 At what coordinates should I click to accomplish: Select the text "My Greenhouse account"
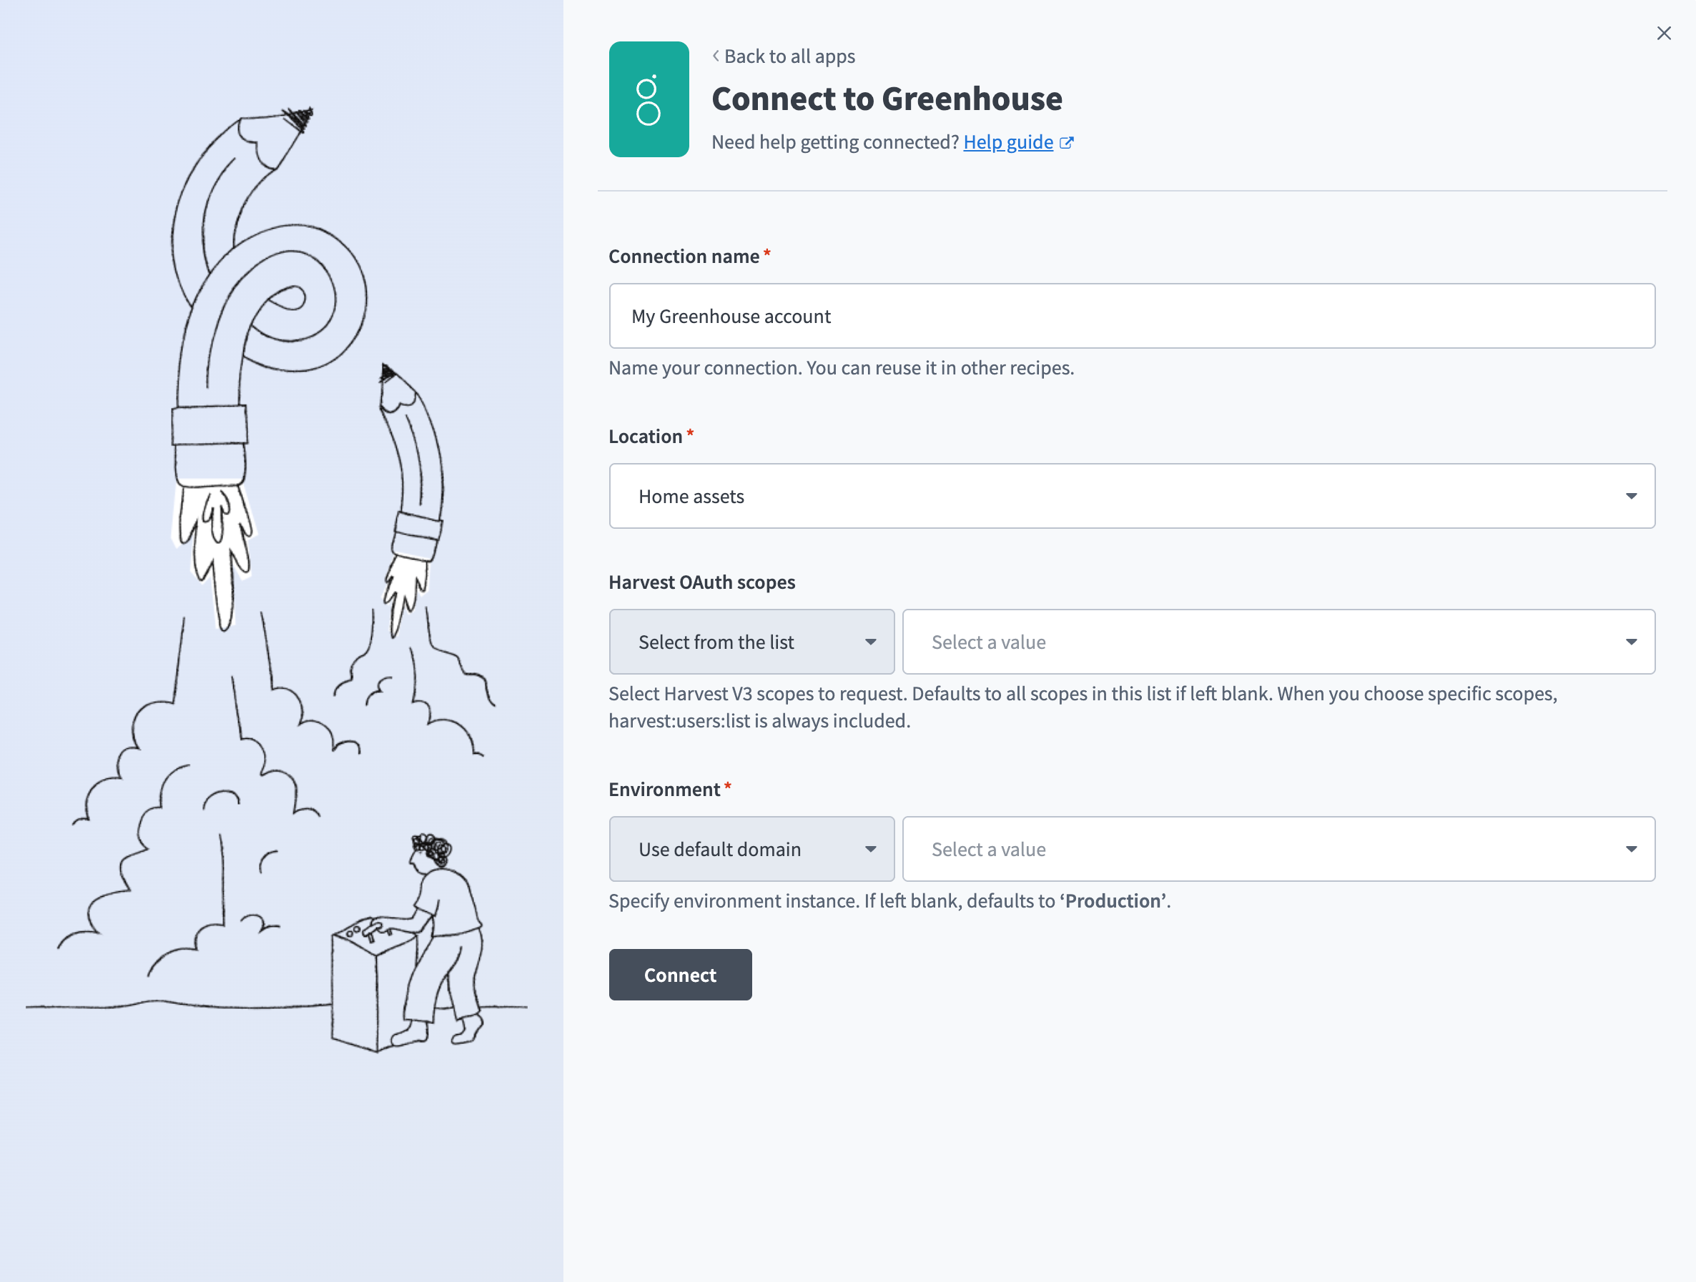730,316
